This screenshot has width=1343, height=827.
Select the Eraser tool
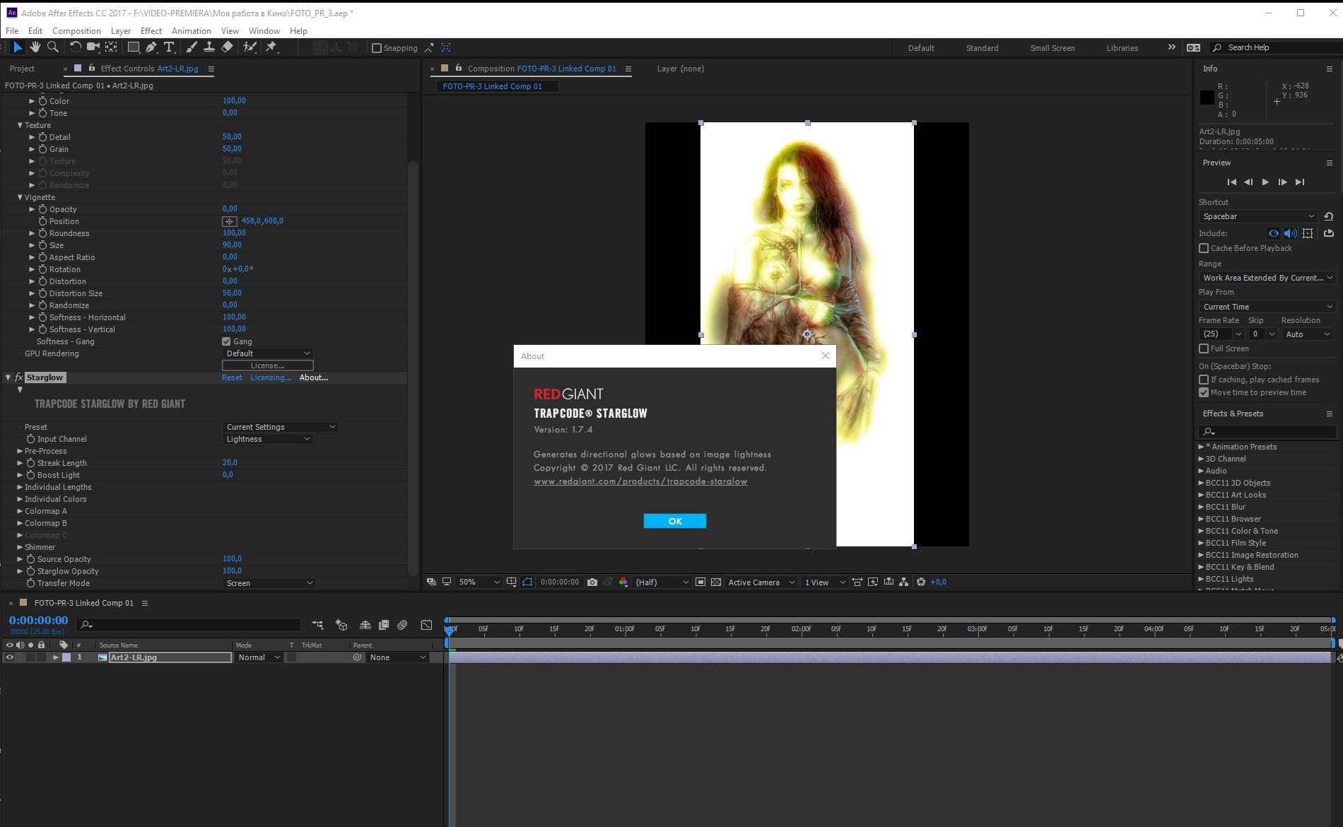(x=227, y=47)
